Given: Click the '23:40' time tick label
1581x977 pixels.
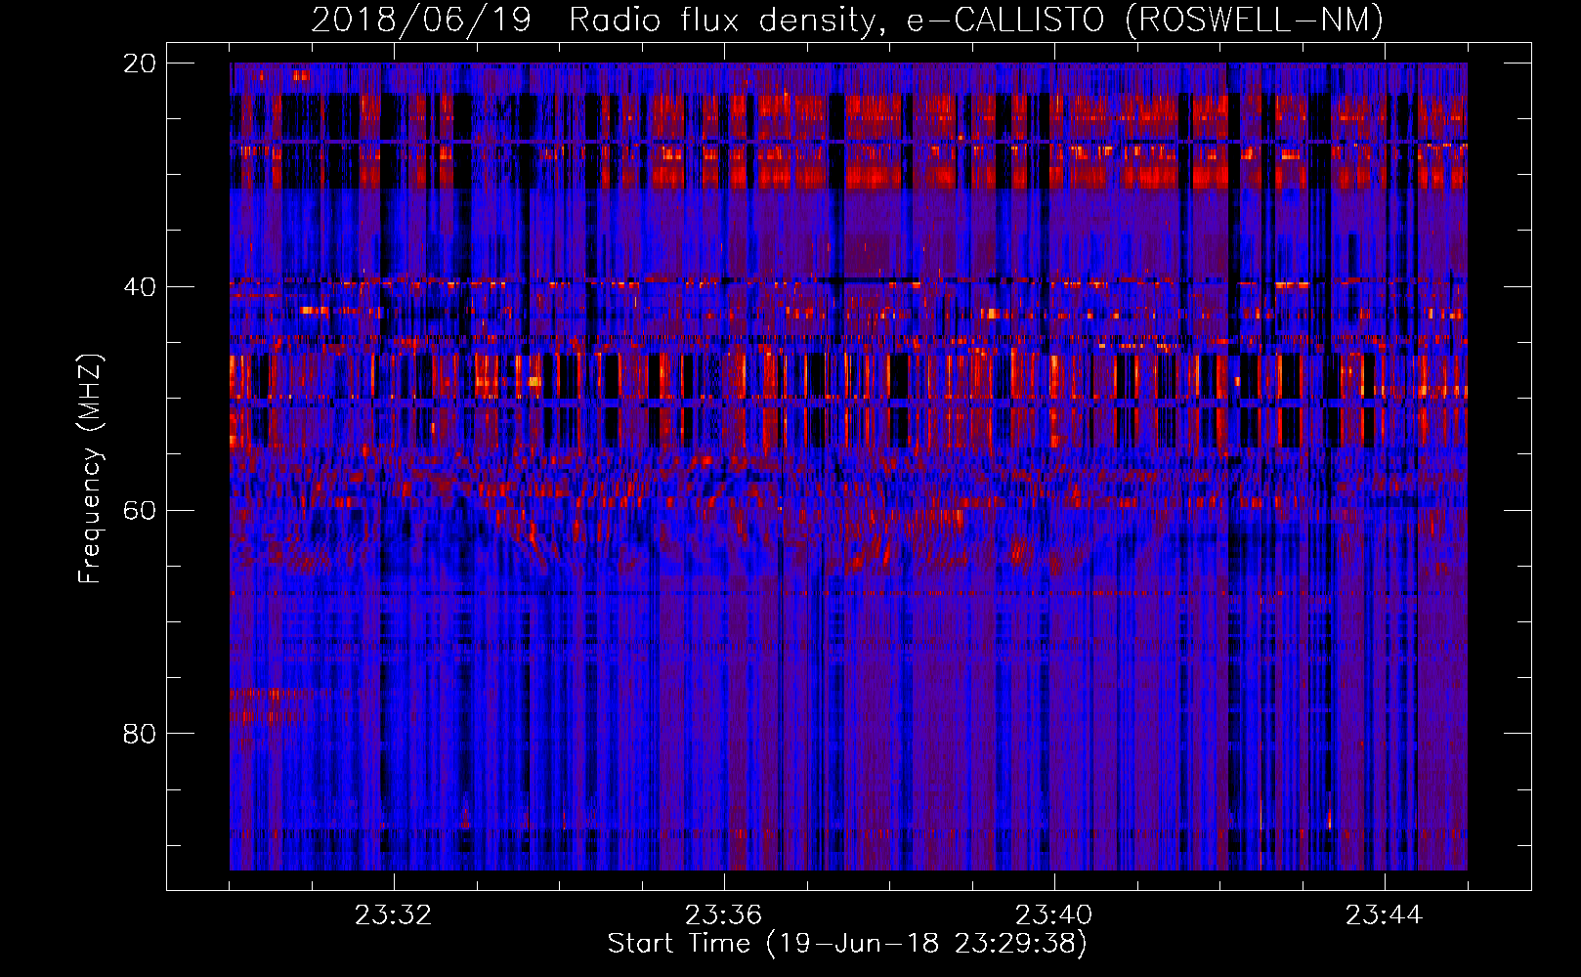Looking at the screenshot, I should [x=1053, y=915].
